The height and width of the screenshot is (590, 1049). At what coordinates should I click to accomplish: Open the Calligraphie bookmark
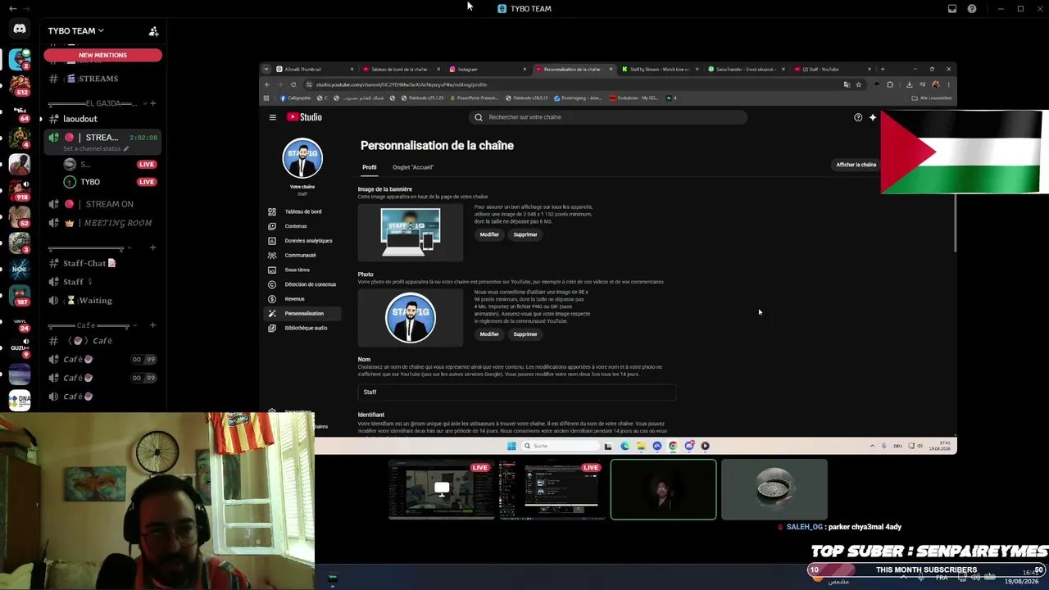coord(295,98)
